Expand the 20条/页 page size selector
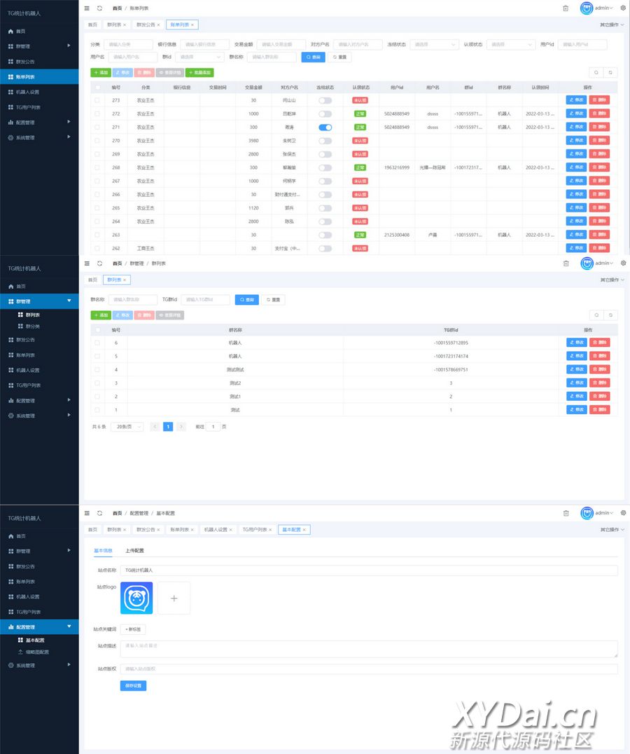The image size is (630, 754). pyautogui.click(x=127, y=426)
